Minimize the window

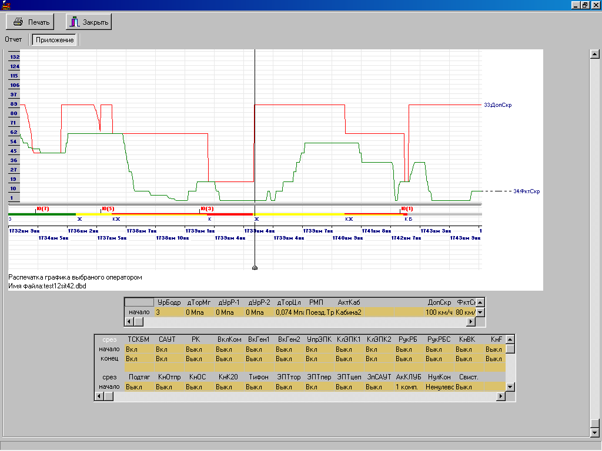(x=576, y=5)
